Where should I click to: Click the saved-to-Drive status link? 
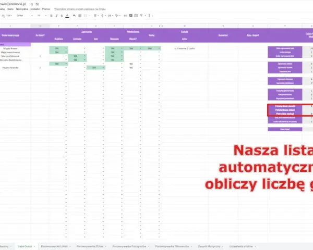tap(80, 9)
